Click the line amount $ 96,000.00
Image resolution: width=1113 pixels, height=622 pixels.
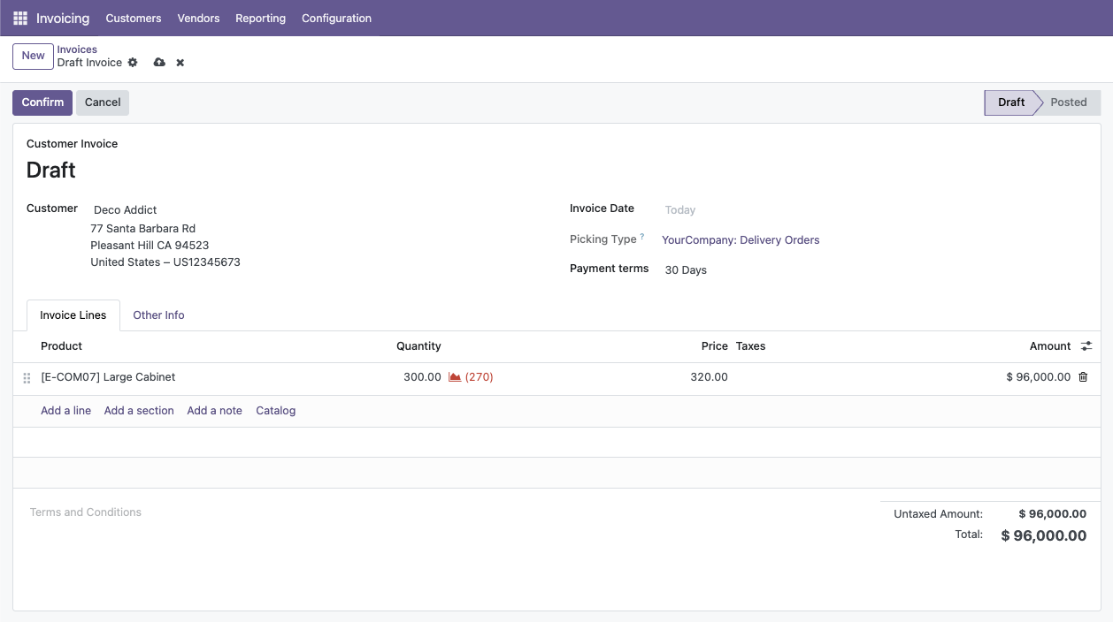[1039, 377]
